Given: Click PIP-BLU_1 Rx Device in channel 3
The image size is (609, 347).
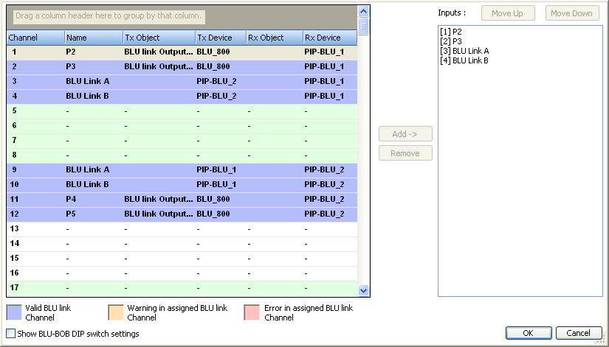Looking at the screenshot, I should tap(324, 82).
